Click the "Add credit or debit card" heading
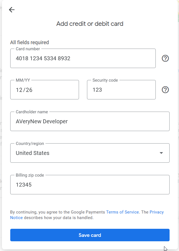 [x=90, y=24]
